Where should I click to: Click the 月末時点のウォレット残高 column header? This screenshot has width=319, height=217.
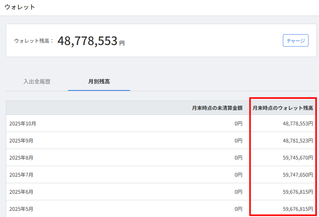coord(283,108)
